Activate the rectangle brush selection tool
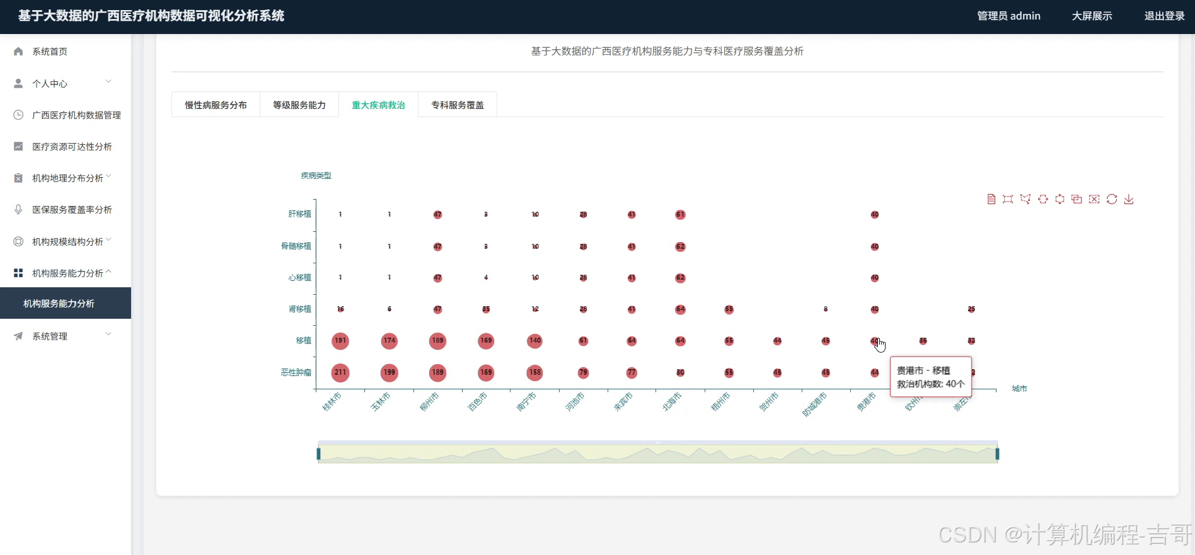The height and width of the screenshot is (555, 1195). pos(1008,199)
